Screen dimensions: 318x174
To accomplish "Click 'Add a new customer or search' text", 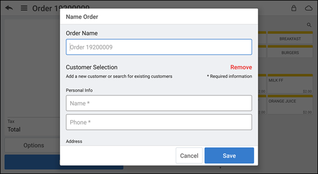I will coord(119,76).
